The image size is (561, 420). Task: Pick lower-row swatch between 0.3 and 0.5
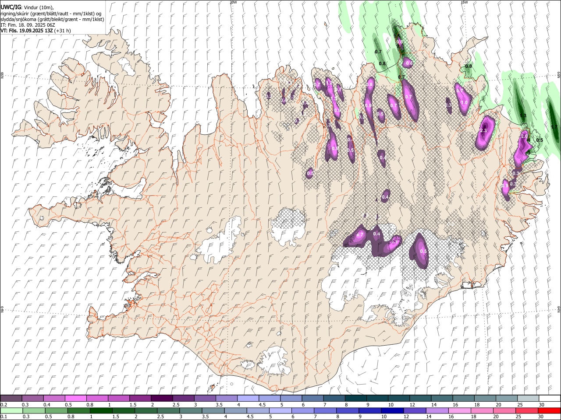pos(34,410)
